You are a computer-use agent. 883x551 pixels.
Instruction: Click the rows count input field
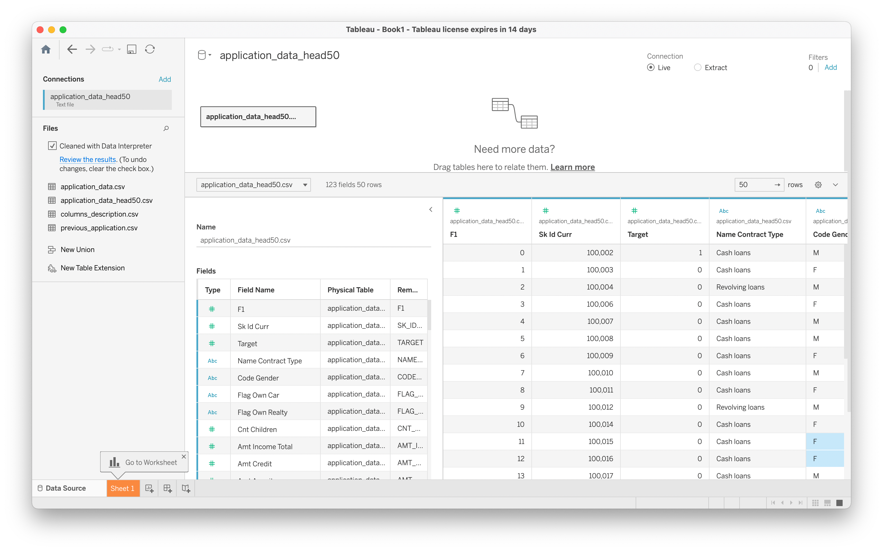pos(754,185)
